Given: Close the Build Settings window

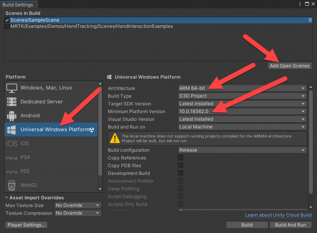Looking at the screenshot, I should coord(313,4).
